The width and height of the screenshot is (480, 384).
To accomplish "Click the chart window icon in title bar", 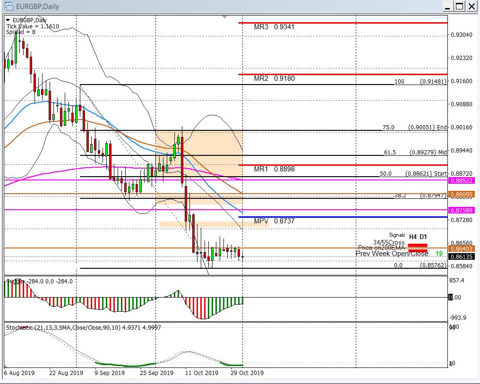I will 9,6.
